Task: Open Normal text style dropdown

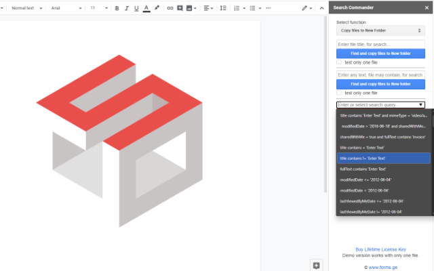Action: click(x=27, y=8)
